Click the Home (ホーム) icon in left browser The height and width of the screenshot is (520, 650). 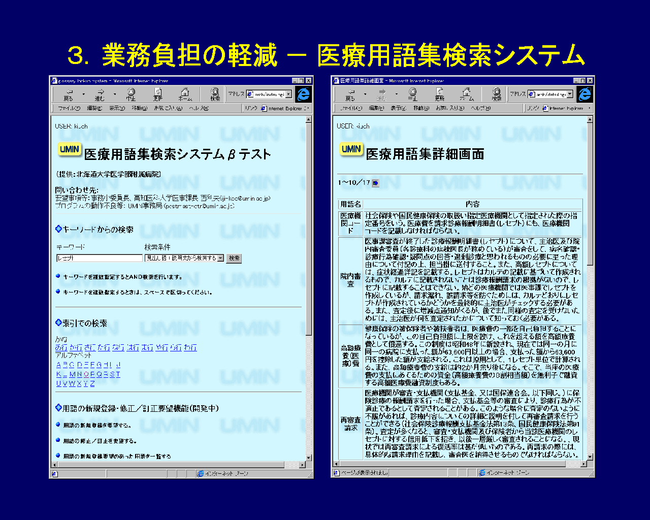click(x=185, y=94)
